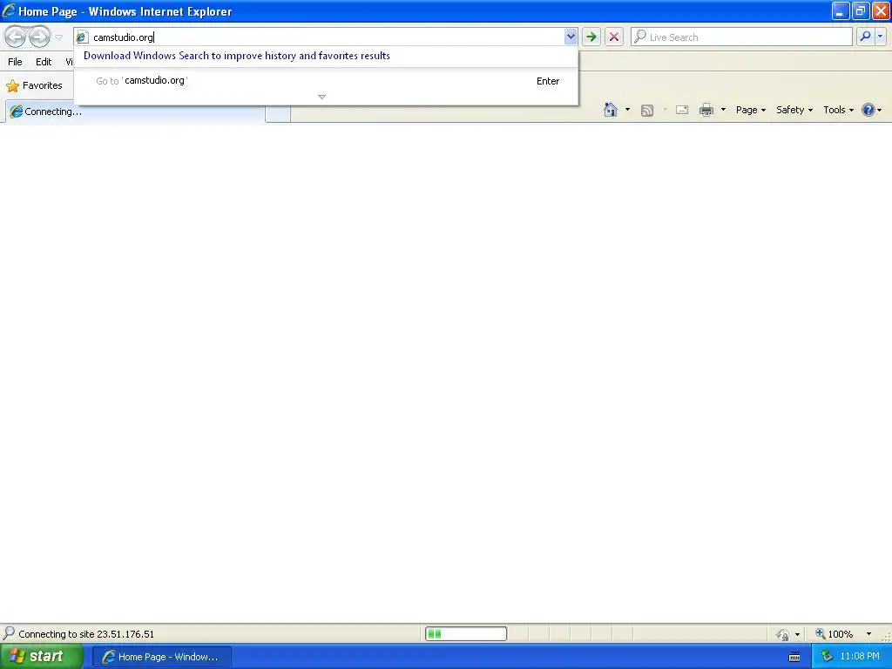
Task: Select Go to 'camstudio.org' suggestion
Action: pos(326,81)
